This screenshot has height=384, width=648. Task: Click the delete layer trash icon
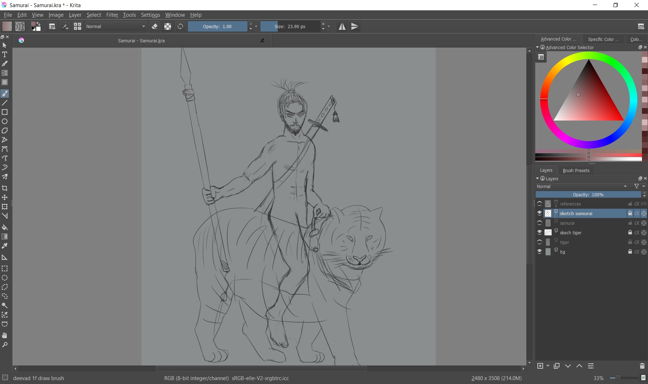642,366
